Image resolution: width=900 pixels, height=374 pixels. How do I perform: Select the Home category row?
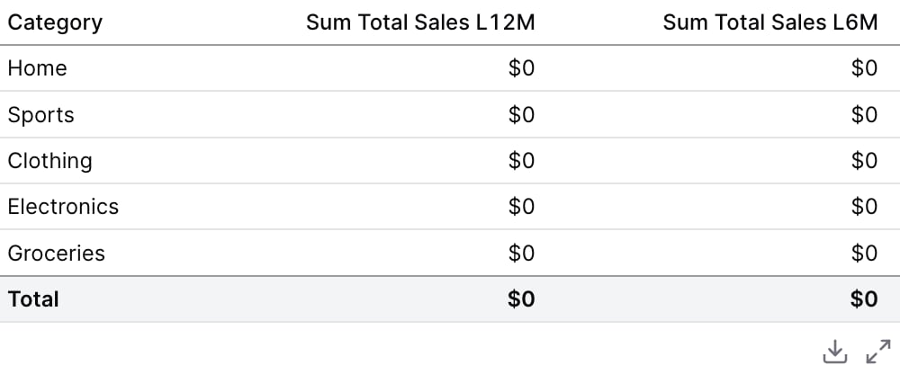[450, 68]
